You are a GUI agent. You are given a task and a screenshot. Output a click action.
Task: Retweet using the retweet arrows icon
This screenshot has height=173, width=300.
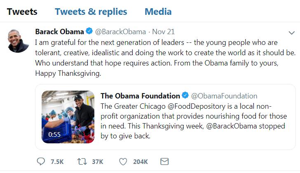coord(82,161)
